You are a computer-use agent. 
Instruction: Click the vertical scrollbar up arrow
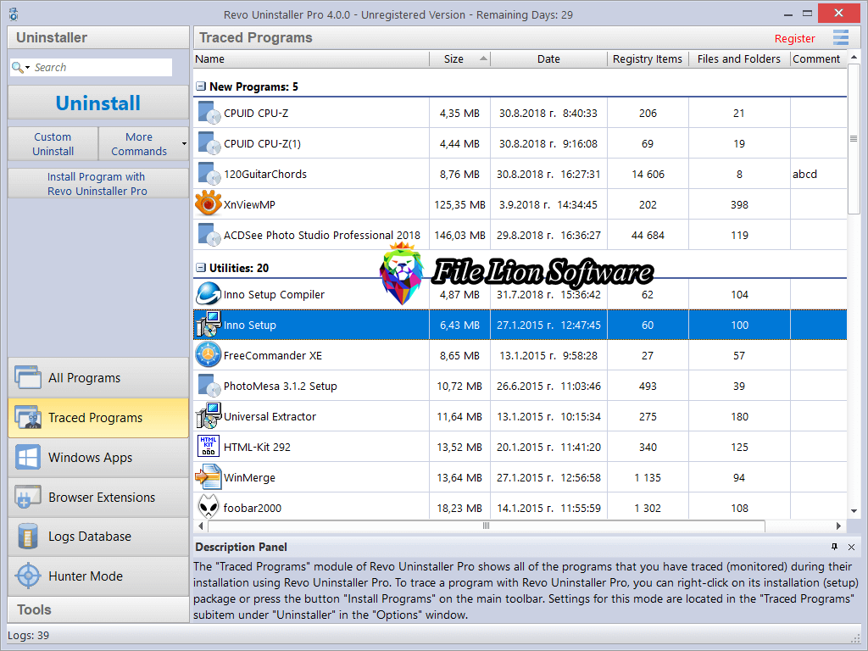tap(854, 57)
